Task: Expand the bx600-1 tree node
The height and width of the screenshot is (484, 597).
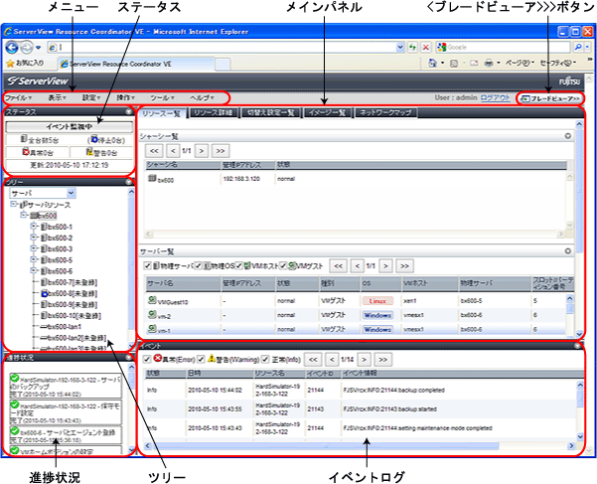Action: 34,227
